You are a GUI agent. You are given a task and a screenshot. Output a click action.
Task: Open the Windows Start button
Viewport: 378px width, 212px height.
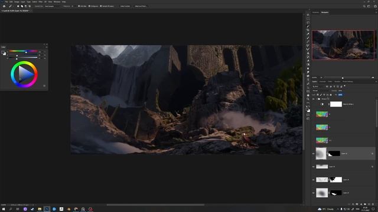coord(4,209)
